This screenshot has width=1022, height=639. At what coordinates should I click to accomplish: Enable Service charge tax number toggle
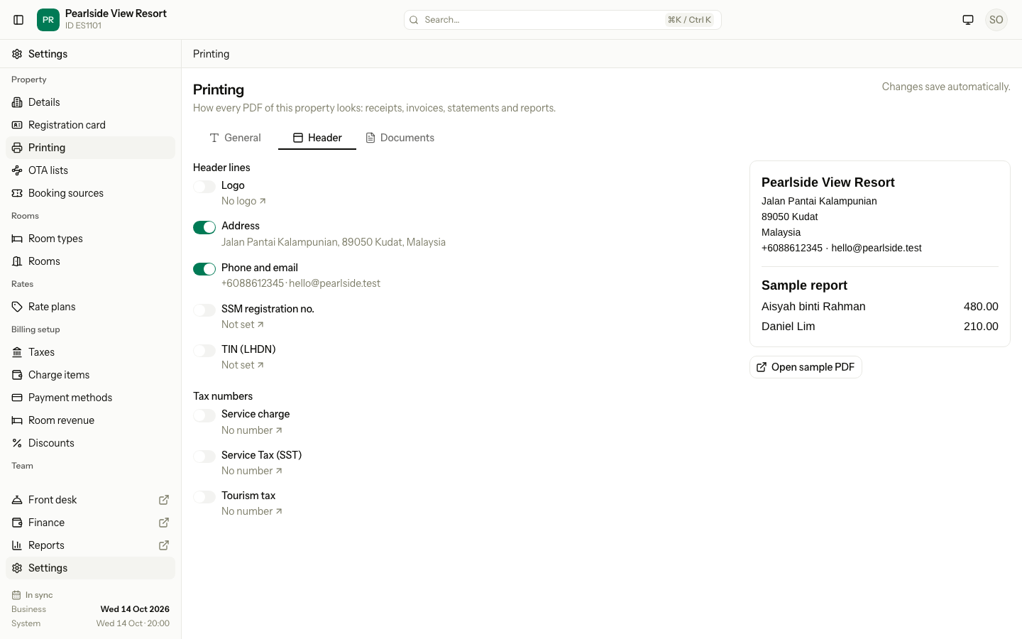pyautogui.click(x=204, y=415)
